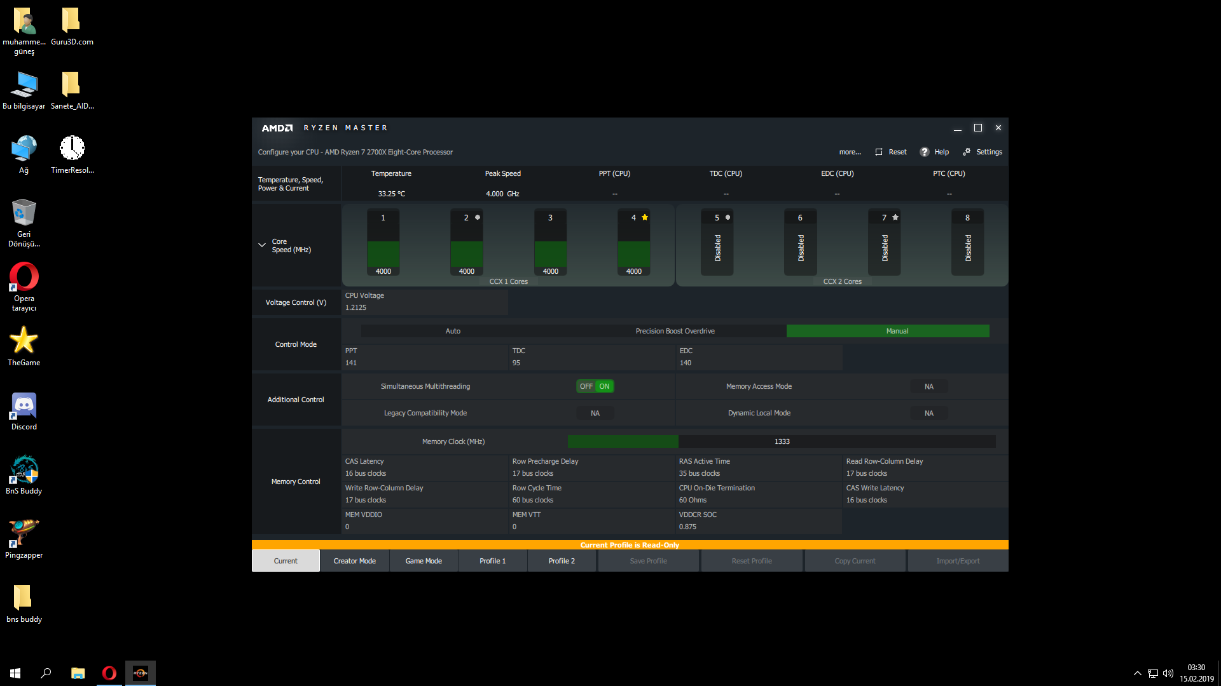Click Legacy Compatibility Mode NA selector
1221x686 pixels.
point(595,413)
